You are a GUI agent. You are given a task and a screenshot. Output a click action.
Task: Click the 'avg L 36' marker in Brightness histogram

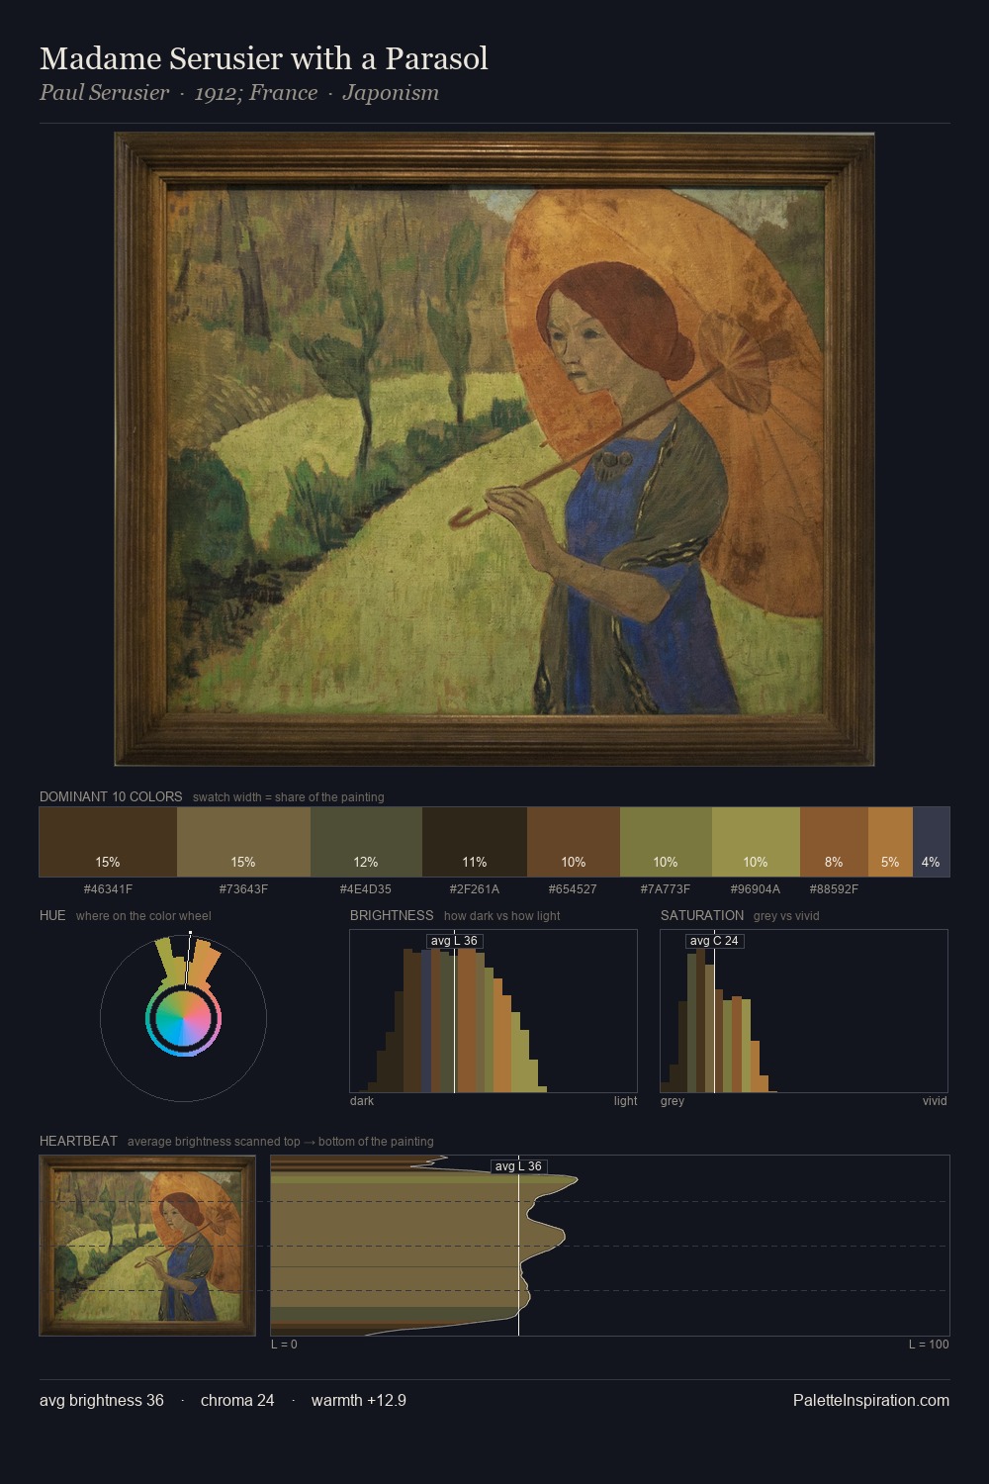[455, 941]
